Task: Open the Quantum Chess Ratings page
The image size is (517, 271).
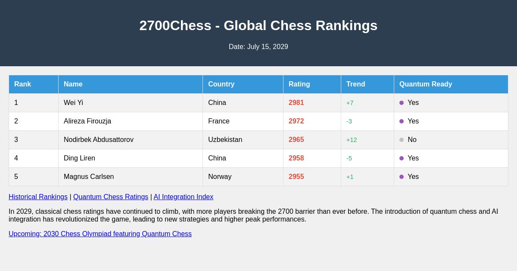Action: pos(111,197)
